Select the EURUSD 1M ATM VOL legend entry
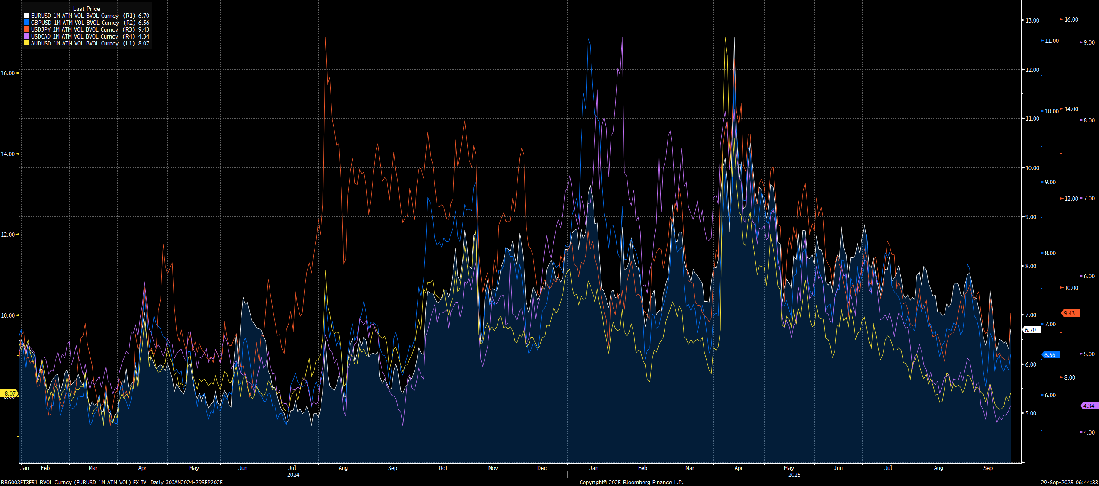The image size is (1099, 486). [x=74, y=16]
